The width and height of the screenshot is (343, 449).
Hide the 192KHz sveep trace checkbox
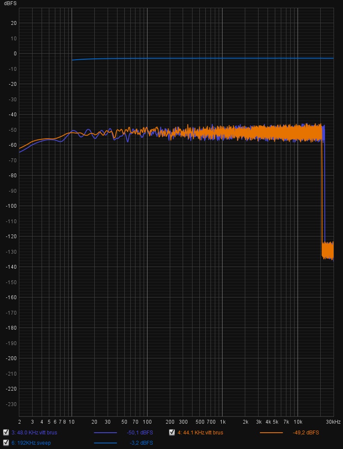click(x=6, y=443)
